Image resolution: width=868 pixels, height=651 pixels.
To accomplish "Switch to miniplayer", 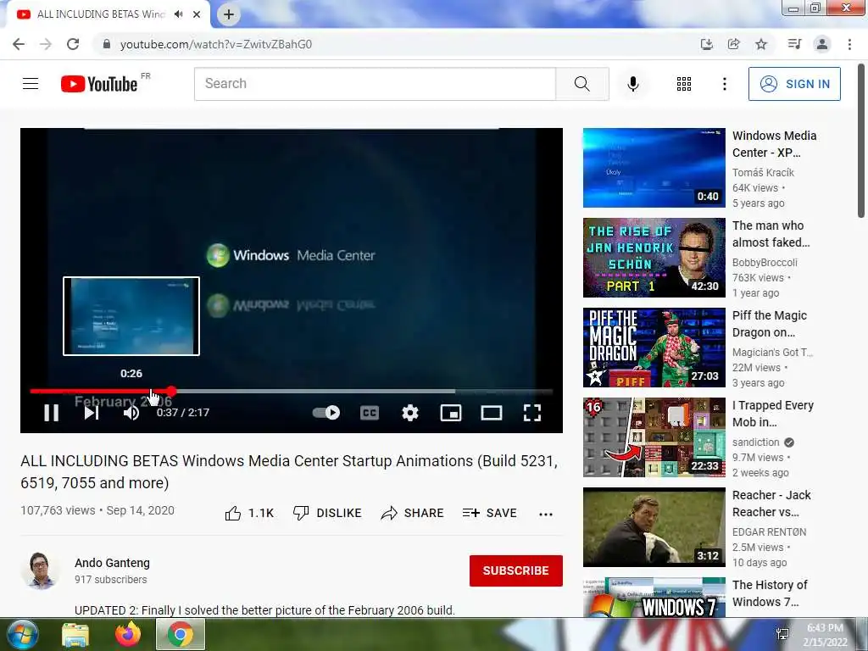I will 451,413.
